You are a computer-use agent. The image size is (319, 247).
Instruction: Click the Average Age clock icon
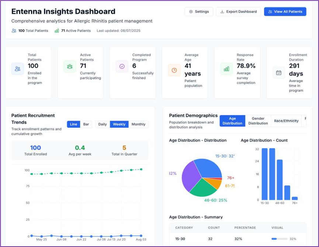[x=174, y=70]
